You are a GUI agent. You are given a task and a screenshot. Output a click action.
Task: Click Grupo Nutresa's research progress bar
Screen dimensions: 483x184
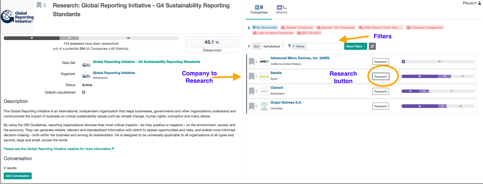tap(438, 106)
